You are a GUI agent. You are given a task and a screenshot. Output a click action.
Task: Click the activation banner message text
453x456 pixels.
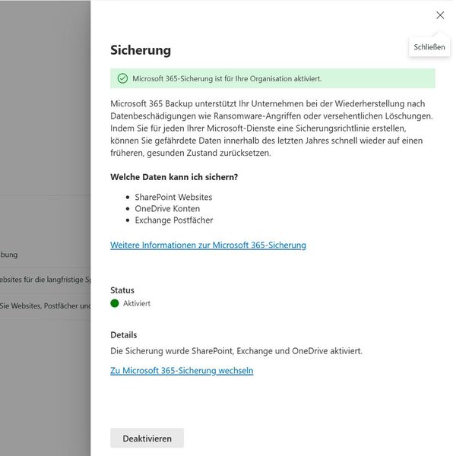pos(226,78)
